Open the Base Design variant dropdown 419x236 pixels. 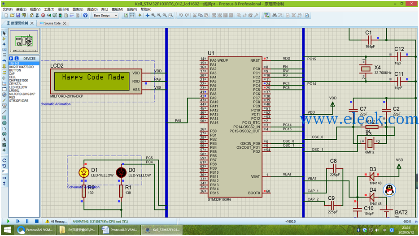click(105, 16)
